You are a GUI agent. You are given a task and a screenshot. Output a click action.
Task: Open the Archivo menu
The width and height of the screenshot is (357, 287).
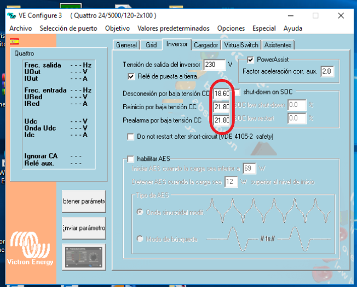(21, 29)
